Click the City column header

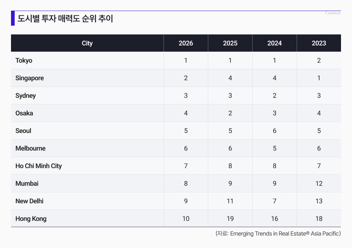tap(87, 43)
